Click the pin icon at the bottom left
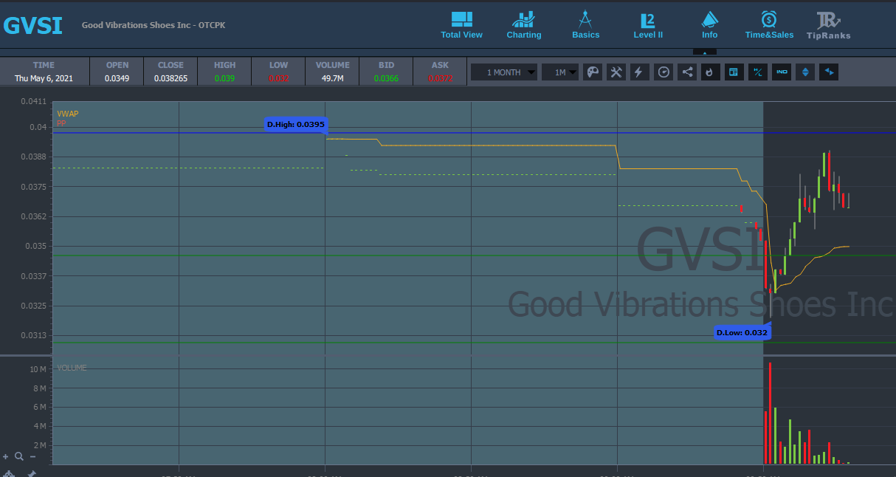 pyautogui.click(x=32, y=473)
